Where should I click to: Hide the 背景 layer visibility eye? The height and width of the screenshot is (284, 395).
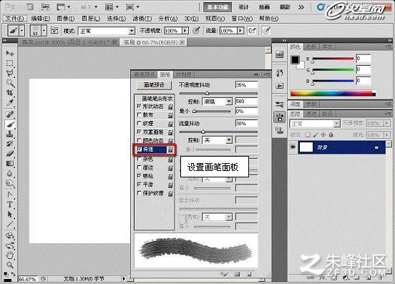[293, 147]
